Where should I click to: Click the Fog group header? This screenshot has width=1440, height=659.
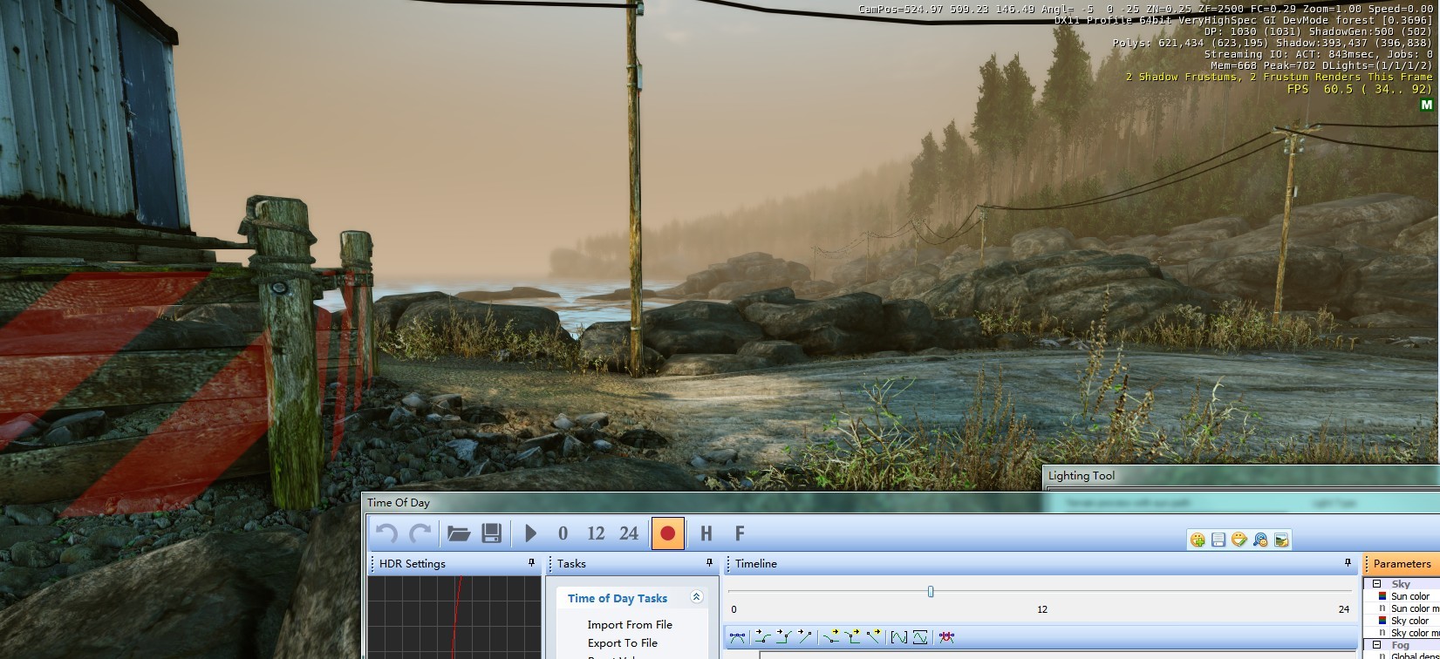pyautogui.click(x=1401, y=646)
